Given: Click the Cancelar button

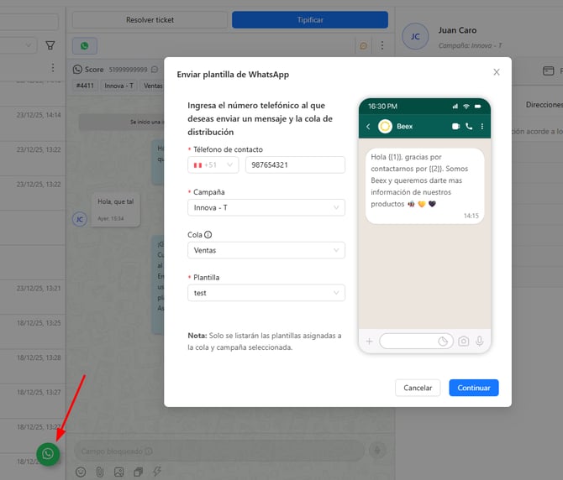Looking at the screenshot, I should point(418,388).
